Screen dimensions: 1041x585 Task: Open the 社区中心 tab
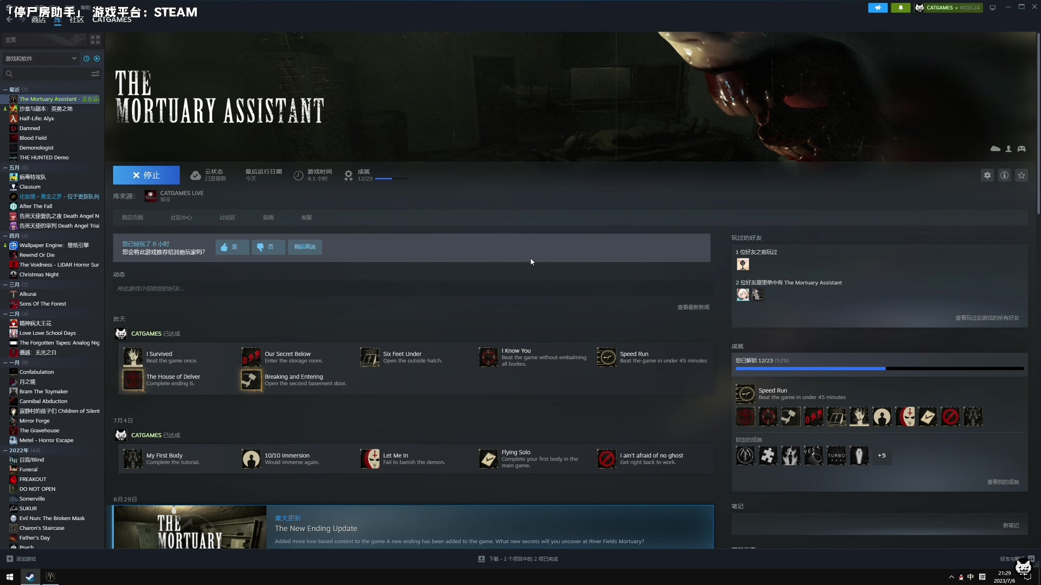(181, 218)
